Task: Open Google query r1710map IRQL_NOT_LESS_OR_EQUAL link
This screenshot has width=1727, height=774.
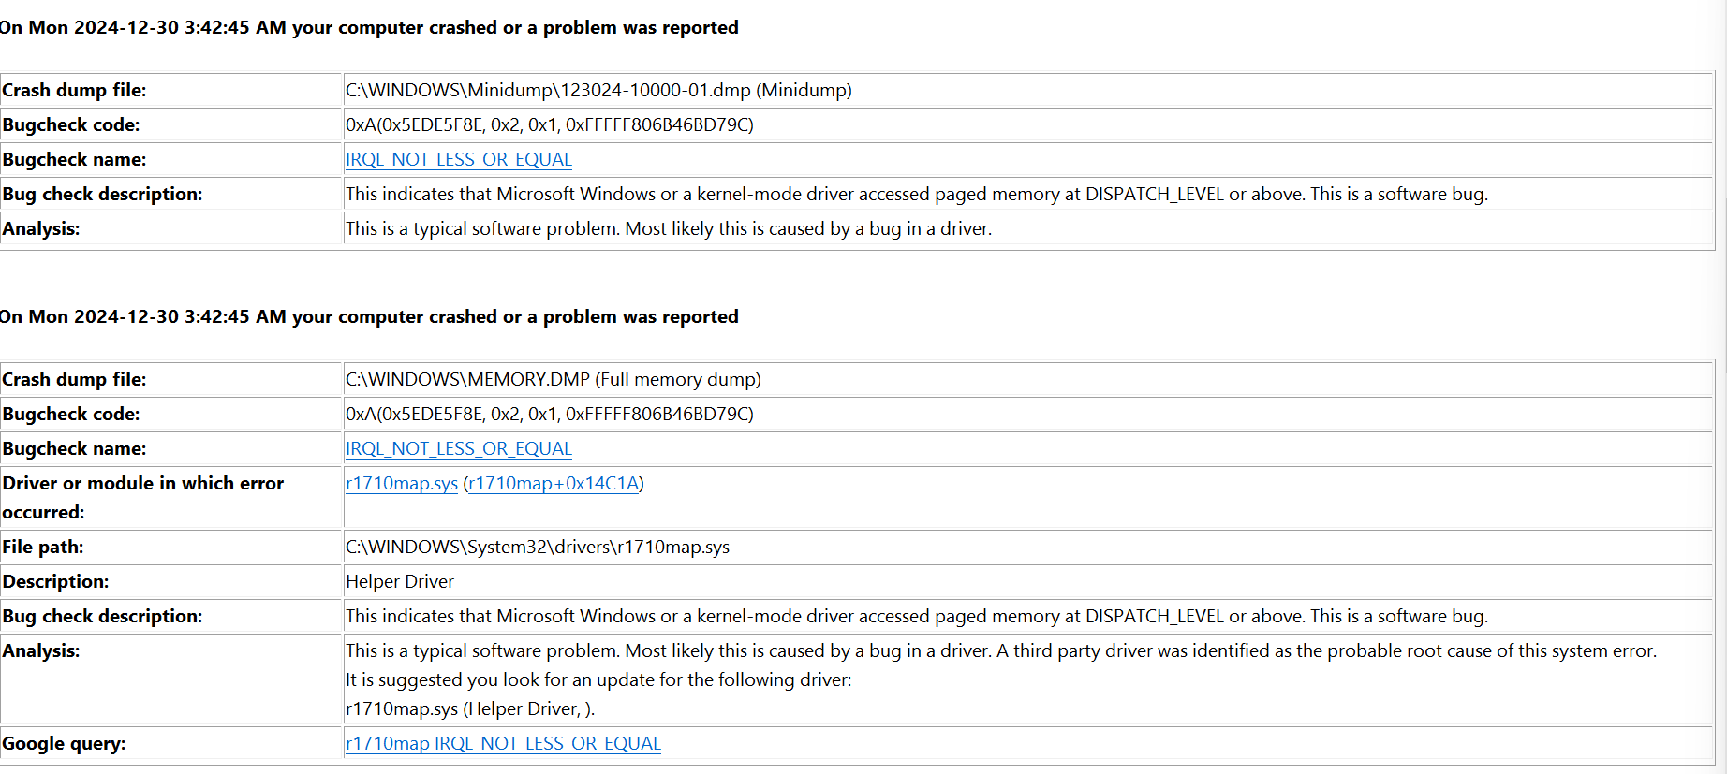Action: [x=503, y=743]
